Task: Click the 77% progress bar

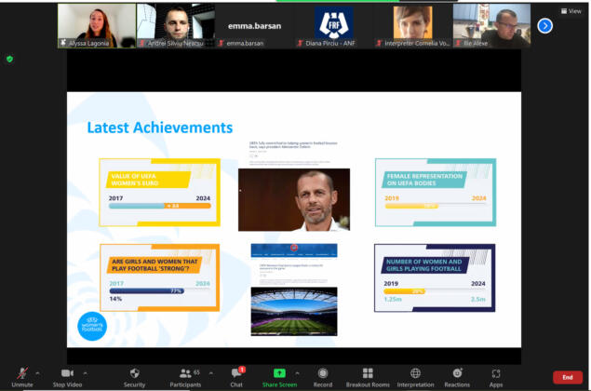Action: click(147, 291)
